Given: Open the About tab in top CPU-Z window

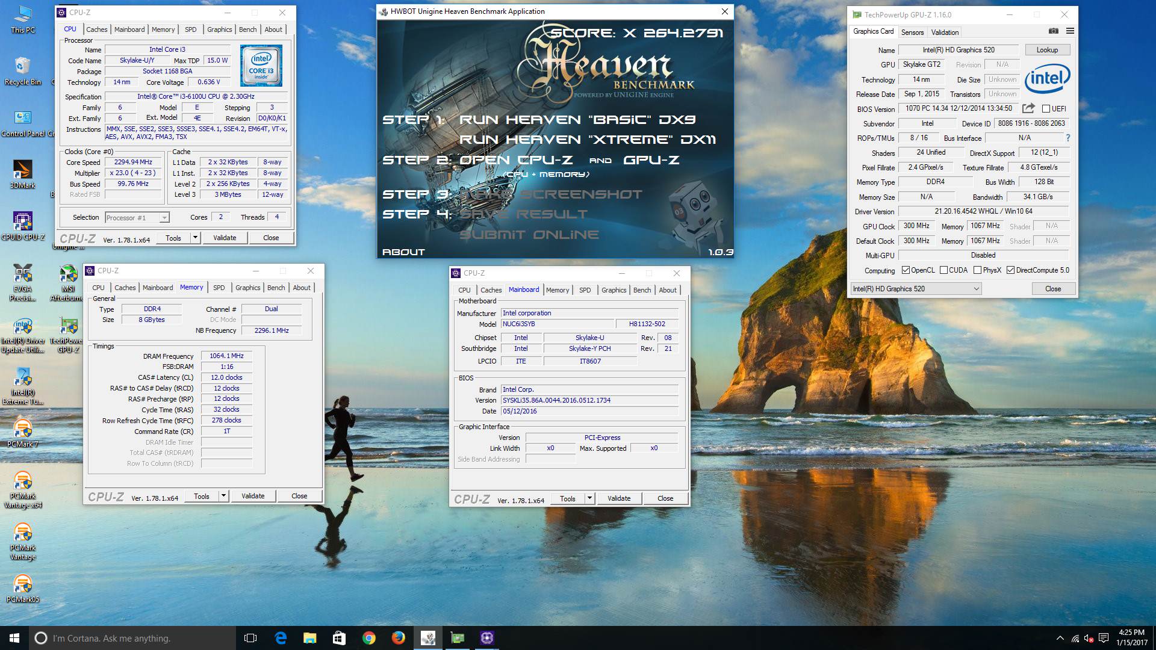Looking at the screenshot, I should pos(273,29).
